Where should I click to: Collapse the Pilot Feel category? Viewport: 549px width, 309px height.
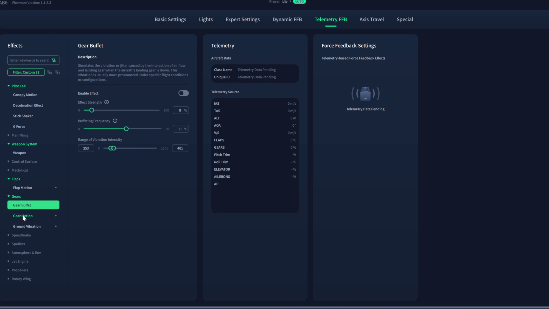tap(19, 86)
